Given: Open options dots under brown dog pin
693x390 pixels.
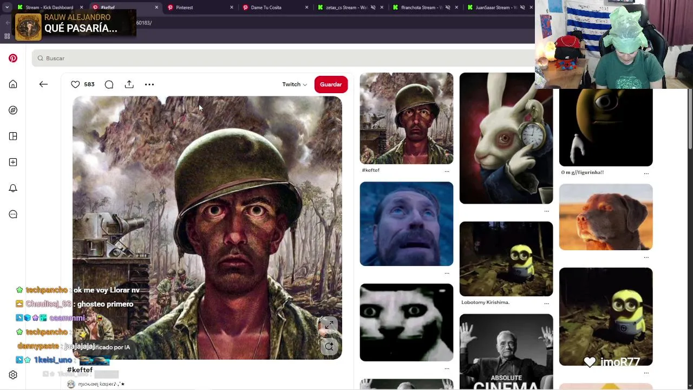Looking at the screenshot, I should [646, 257].
